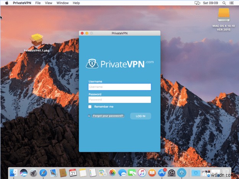Select MAC OS X 10.10 drive icon
239x179 pixels.
(224, 19)
